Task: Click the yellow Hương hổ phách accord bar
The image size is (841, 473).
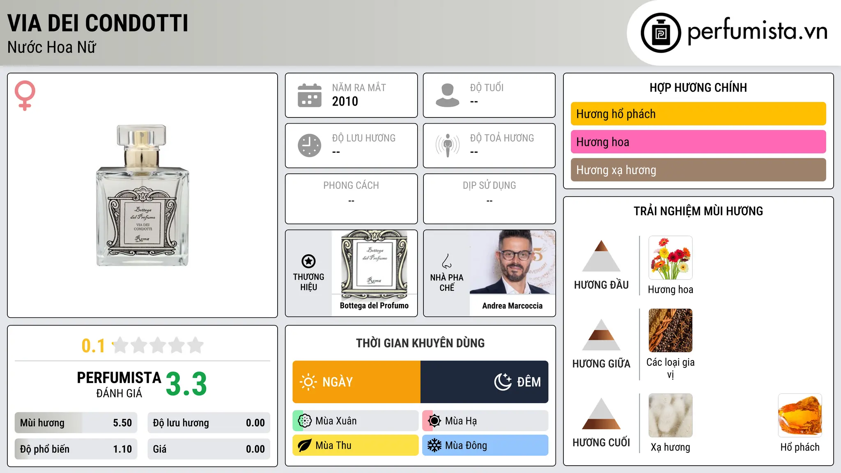Action: 698,114
